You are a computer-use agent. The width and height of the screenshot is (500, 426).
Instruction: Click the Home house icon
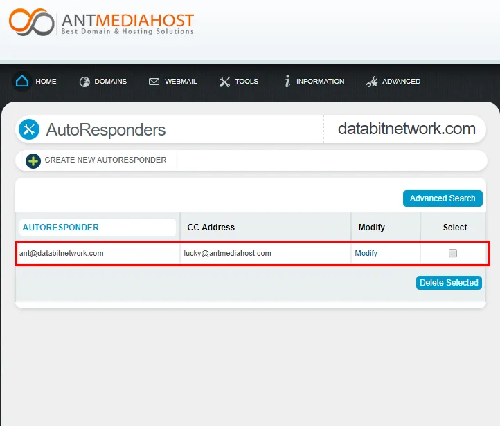22,82
